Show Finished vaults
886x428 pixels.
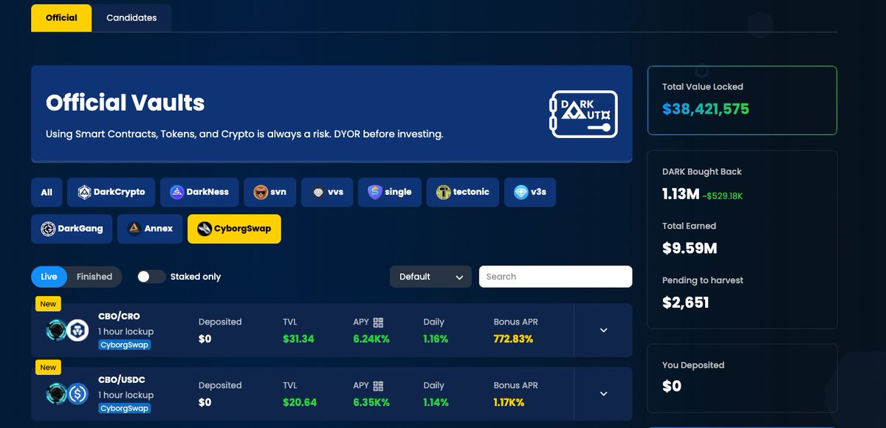(x=95, y=277)
